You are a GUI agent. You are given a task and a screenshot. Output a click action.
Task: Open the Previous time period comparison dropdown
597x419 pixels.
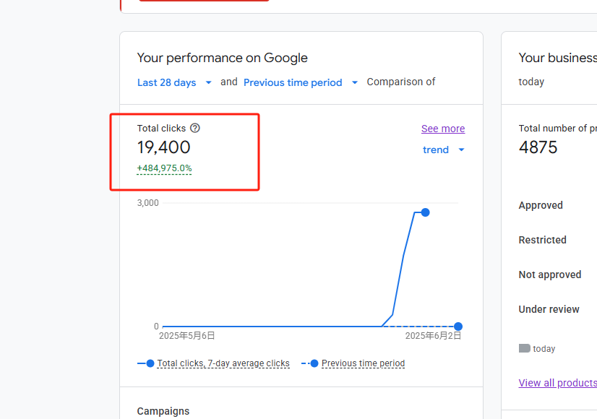point(300,82)
